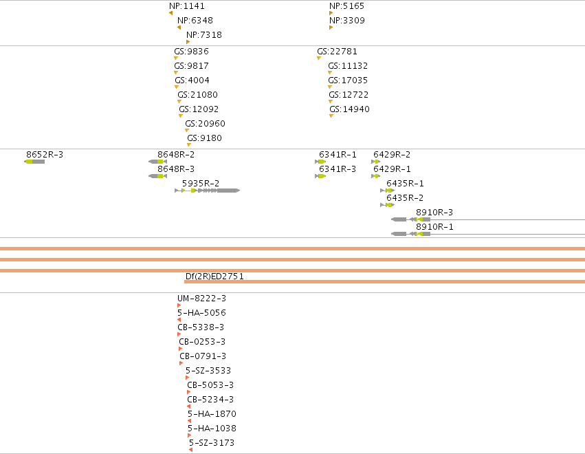Click the Df(2R)ED2751 deficiency label
585x454 pixels.
214,277
